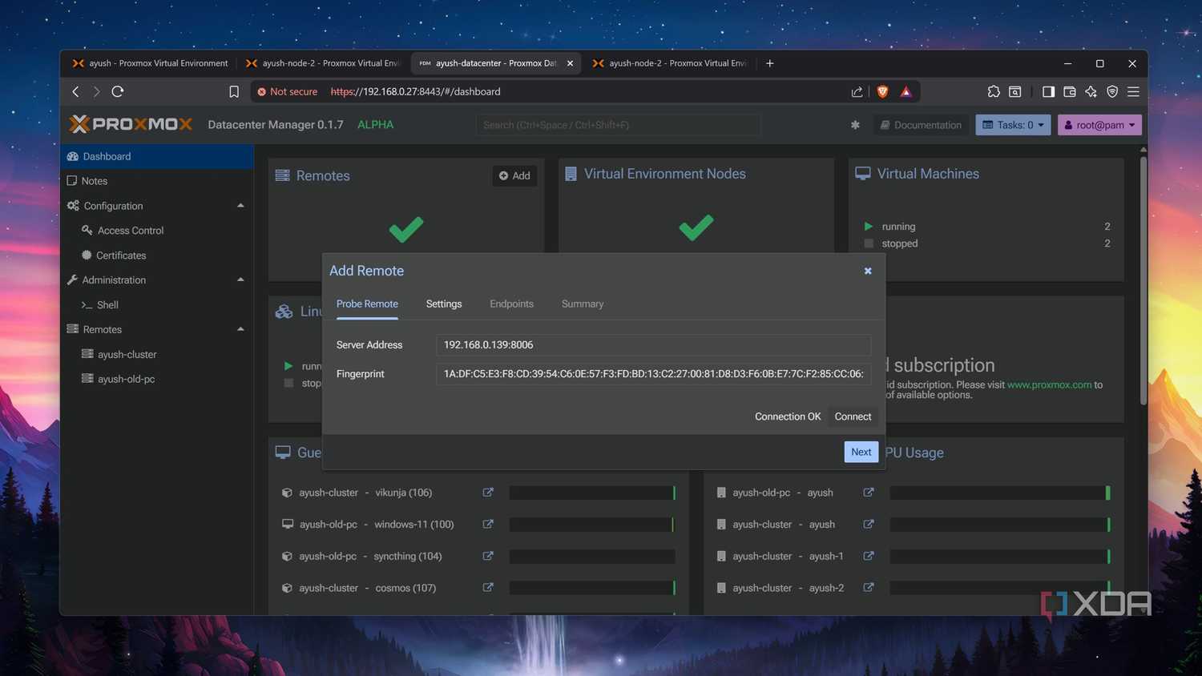Open external link for syncthing (104)
Viewport: 1202px width, 676px height.
[488, 556]
